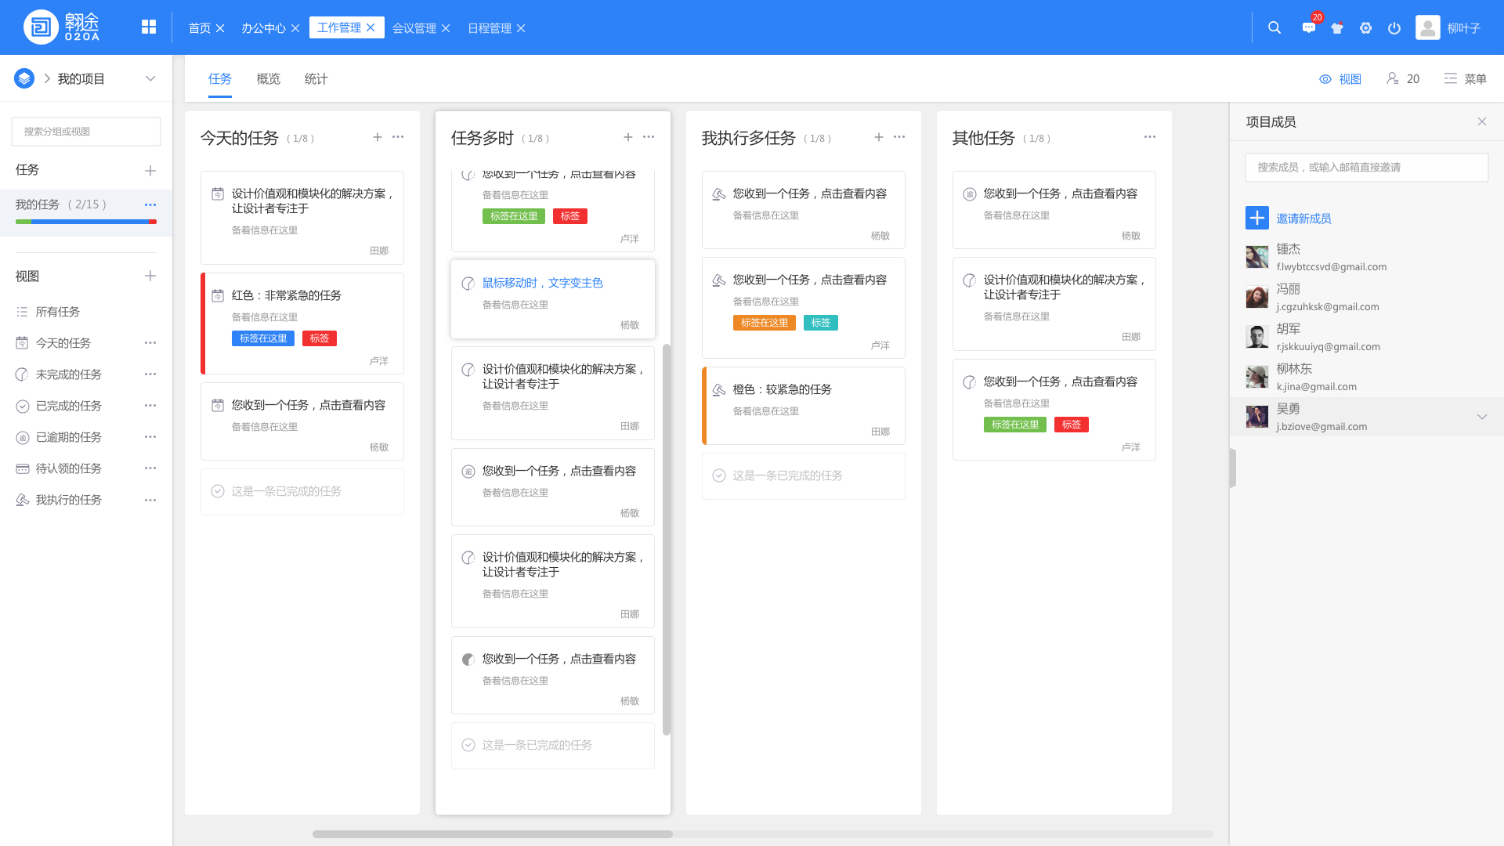Click the power/logout icon in top bar
The height and width of the screenshot is (846, 1504).
click(1394, 27)
